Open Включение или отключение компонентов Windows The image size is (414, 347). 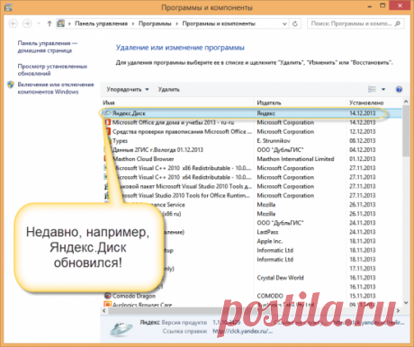coord(56,88)
